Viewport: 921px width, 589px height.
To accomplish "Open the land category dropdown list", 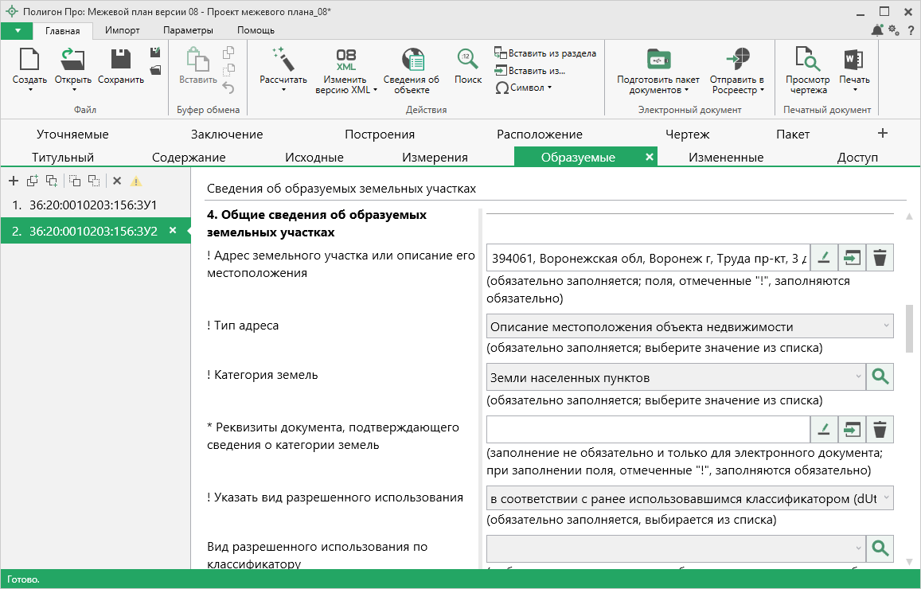I will tap(858, 376).
